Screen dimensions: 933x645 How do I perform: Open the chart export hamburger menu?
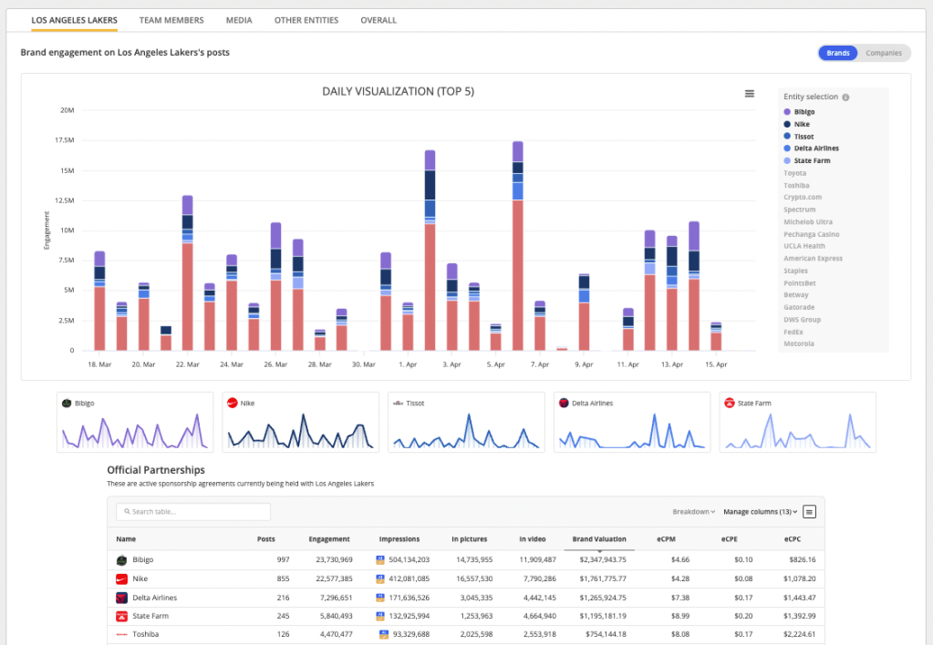pos(750,93)
